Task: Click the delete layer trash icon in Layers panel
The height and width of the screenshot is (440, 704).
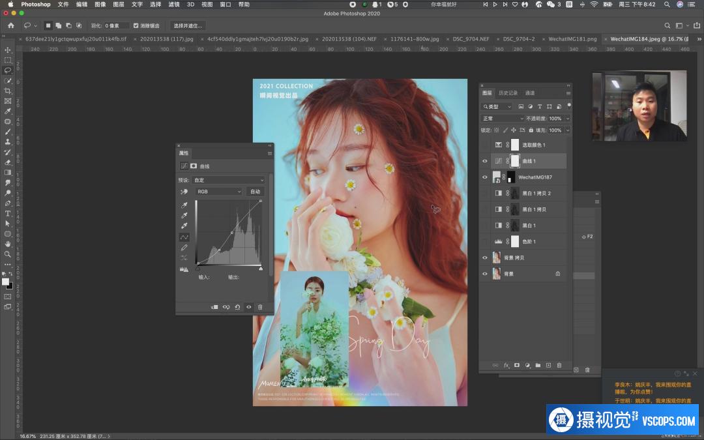Action: [559, 366]
